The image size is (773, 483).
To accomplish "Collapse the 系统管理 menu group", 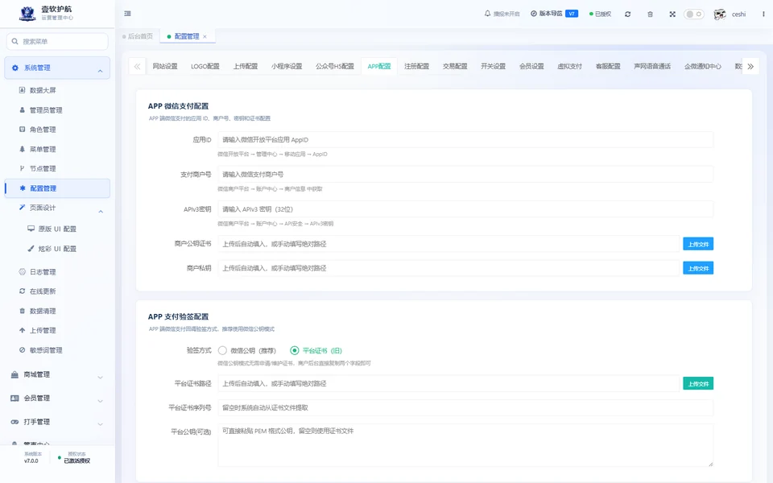I will [57, 68].
